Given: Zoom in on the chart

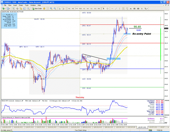Looking at the screenshot, I should pos(51,8).
